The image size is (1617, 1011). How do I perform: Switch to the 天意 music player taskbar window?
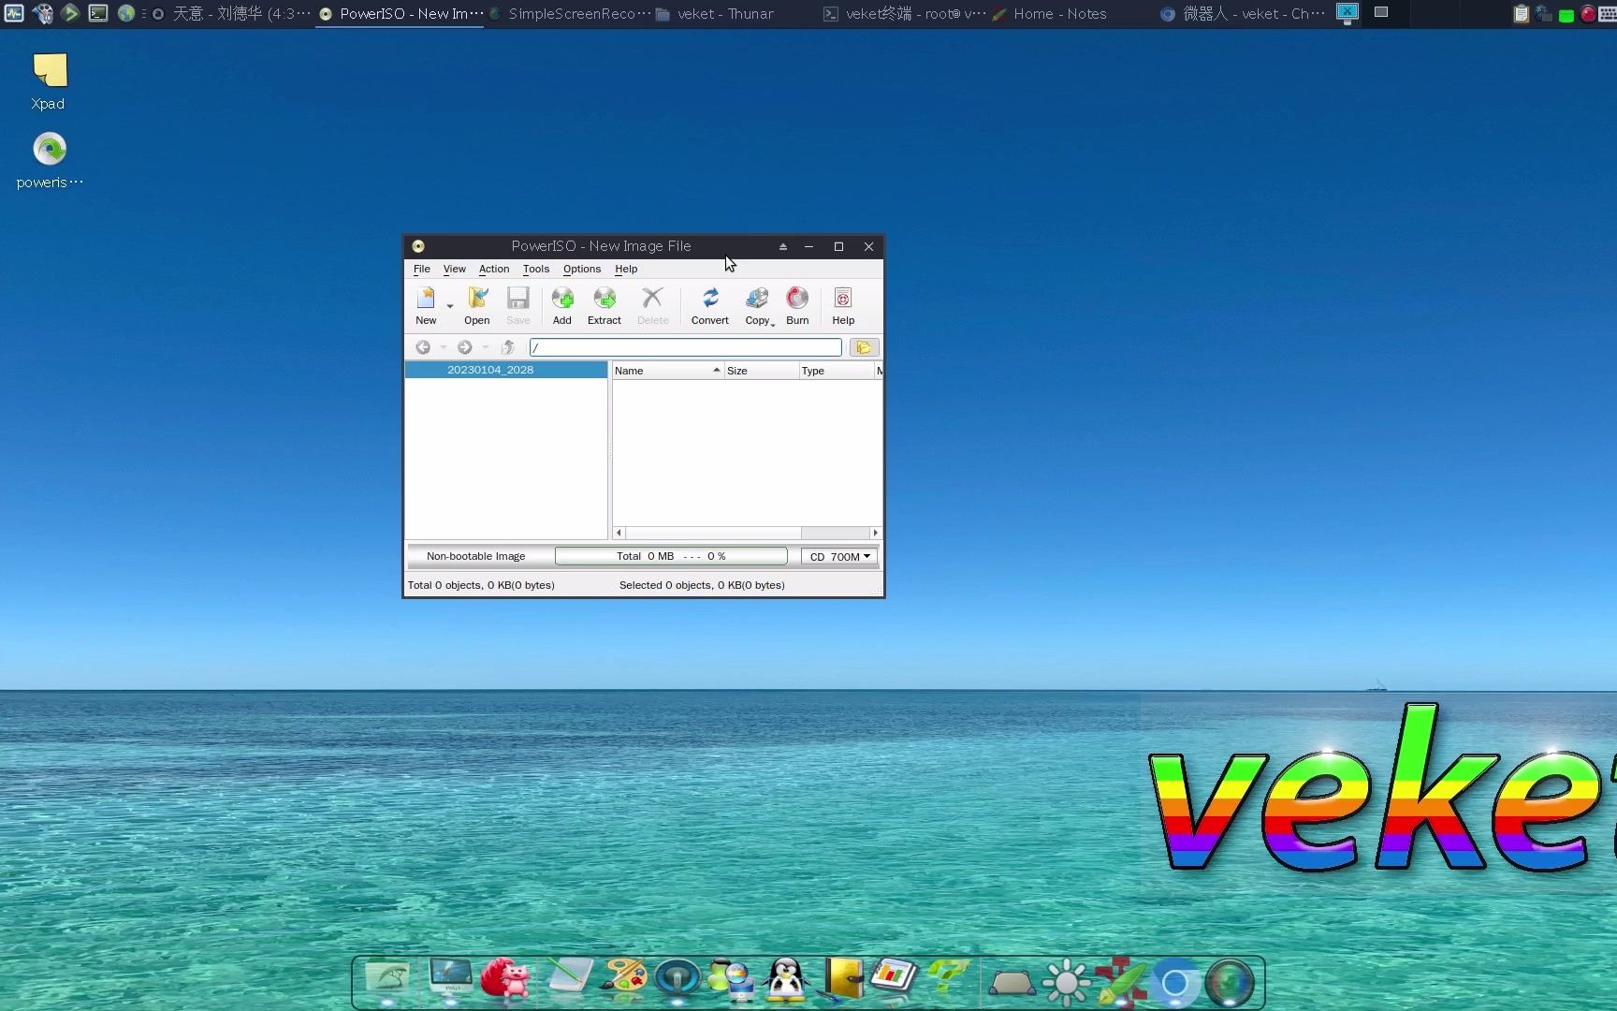[x=230, y=14]
